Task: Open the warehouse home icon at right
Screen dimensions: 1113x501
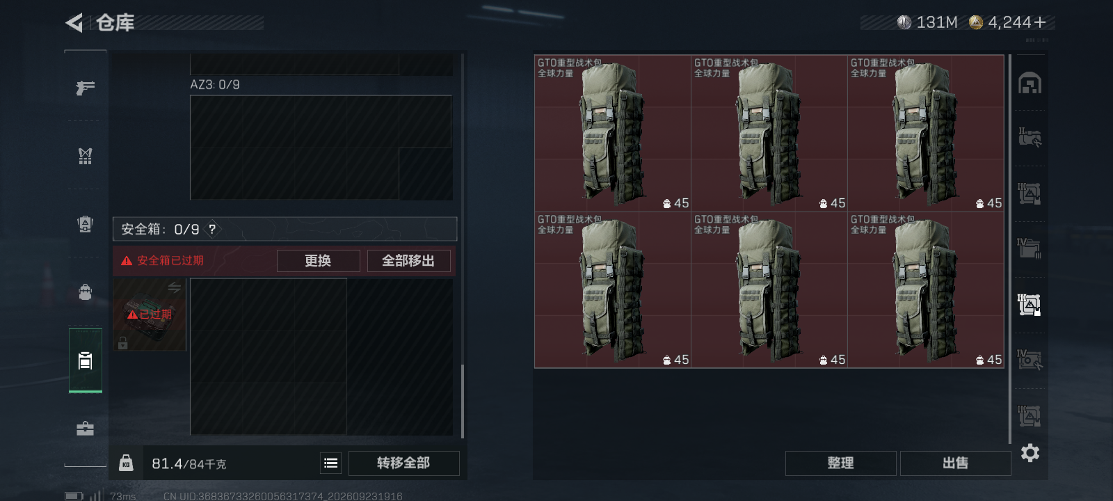Action: (x=1030, y=83)
